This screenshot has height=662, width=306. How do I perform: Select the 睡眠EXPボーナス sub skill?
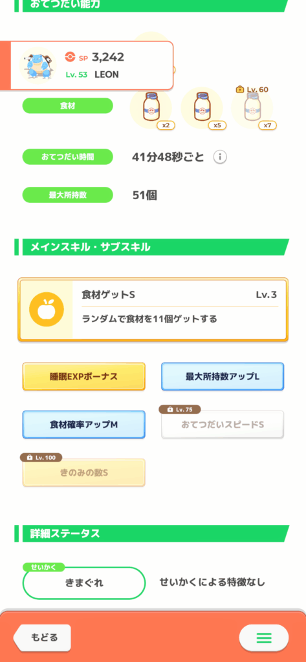pos(83,377)
